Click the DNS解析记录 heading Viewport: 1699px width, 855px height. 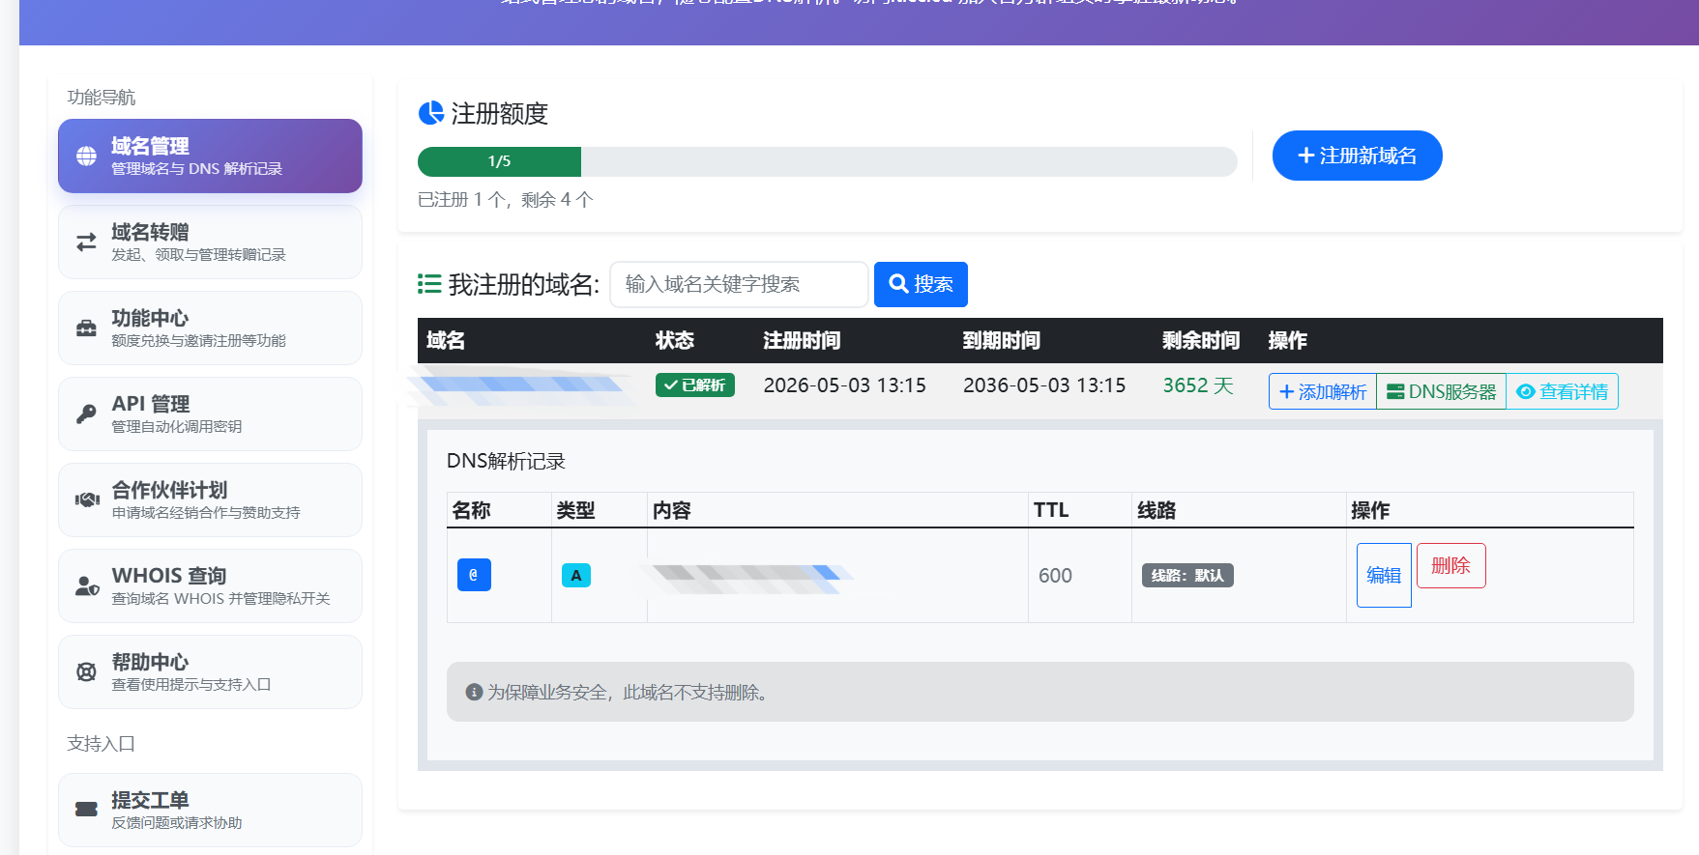(x=506, y=461)
